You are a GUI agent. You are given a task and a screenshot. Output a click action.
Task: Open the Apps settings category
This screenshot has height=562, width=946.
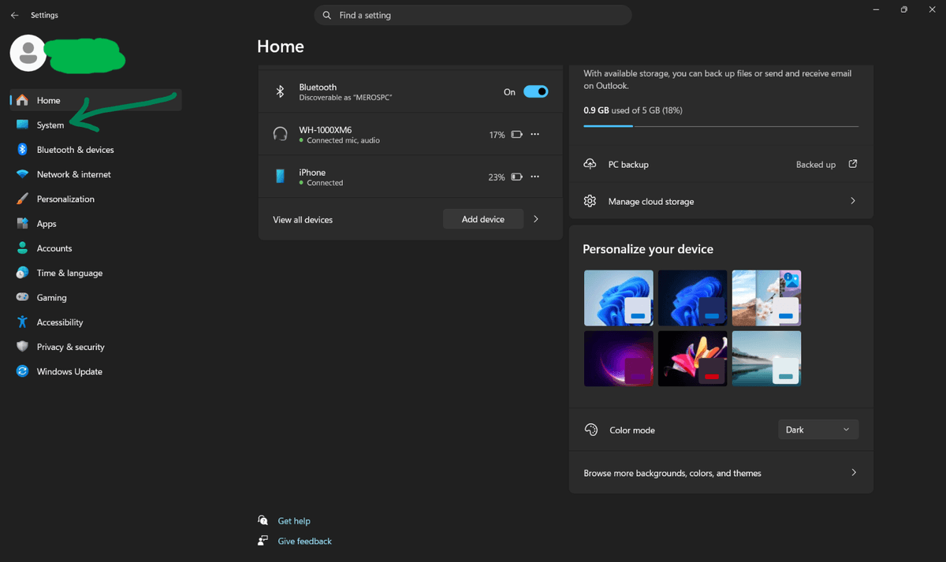tap(96, 224)
